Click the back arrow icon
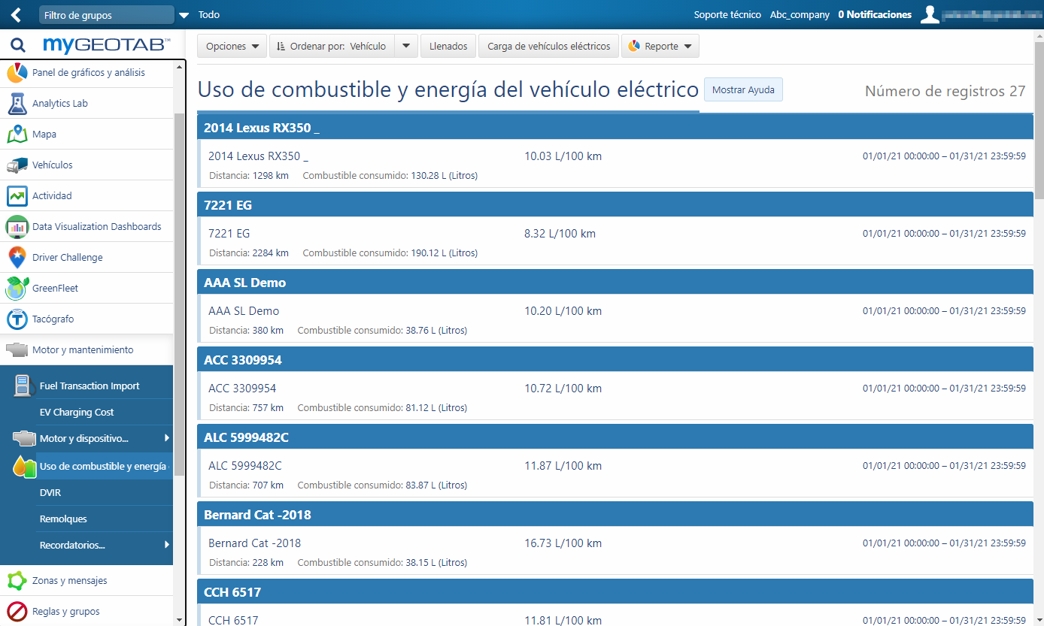The height and width of the screenshot is (626, 1044). coord(16,15)
